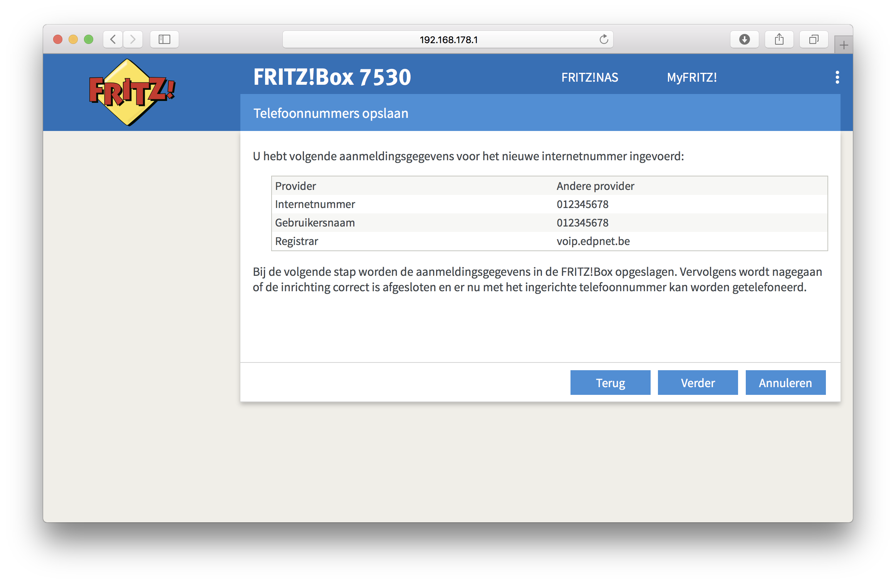Click the 'Bij de volgende stap' paragraph
This screenshot has height=584, width=896.
[537, 279]
